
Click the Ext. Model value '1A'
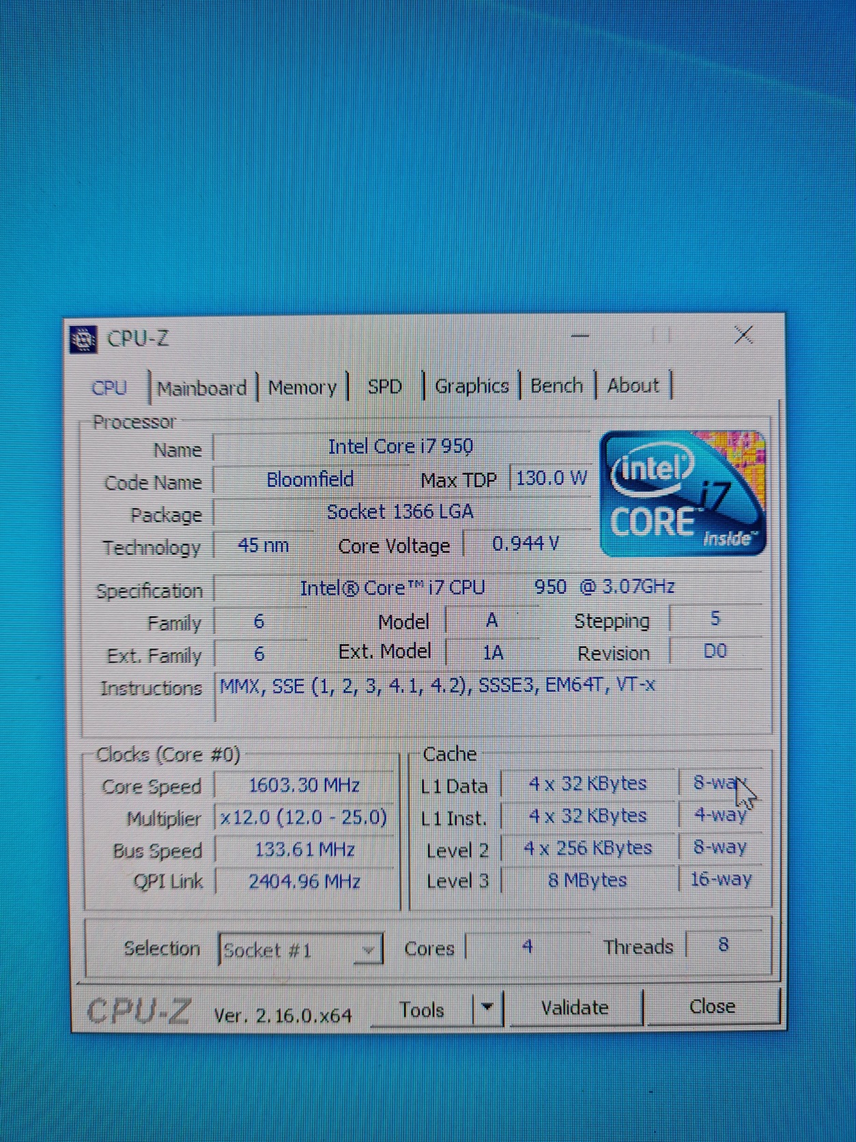click(x=493, y=653)
